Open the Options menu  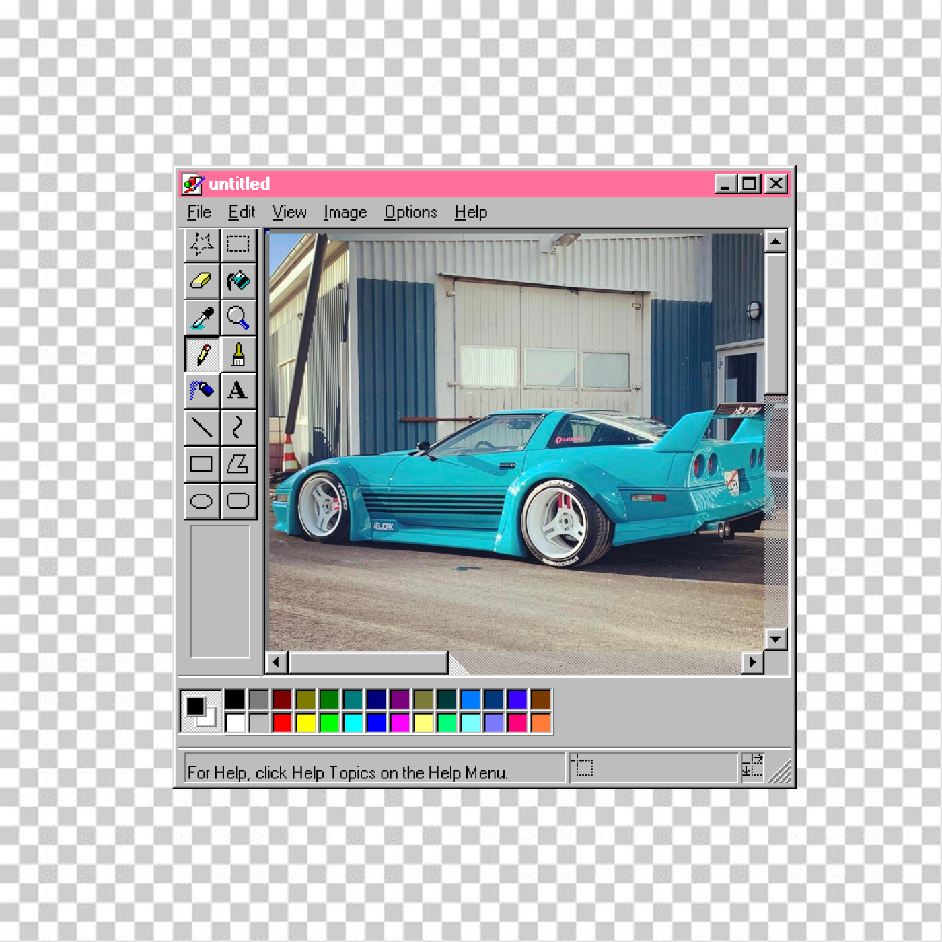[x=410, y=213]
